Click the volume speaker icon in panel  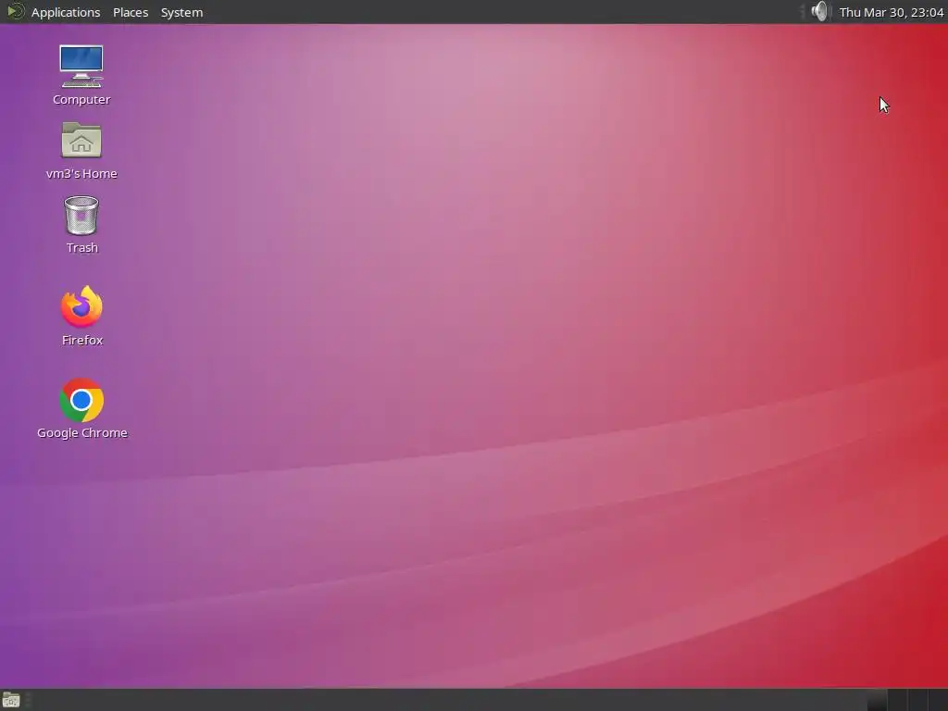tap(820, 11)
